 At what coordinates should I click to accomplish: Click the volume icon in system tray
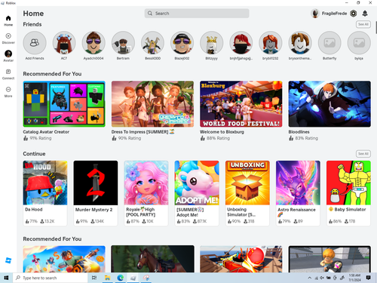[x=322, y=278]
